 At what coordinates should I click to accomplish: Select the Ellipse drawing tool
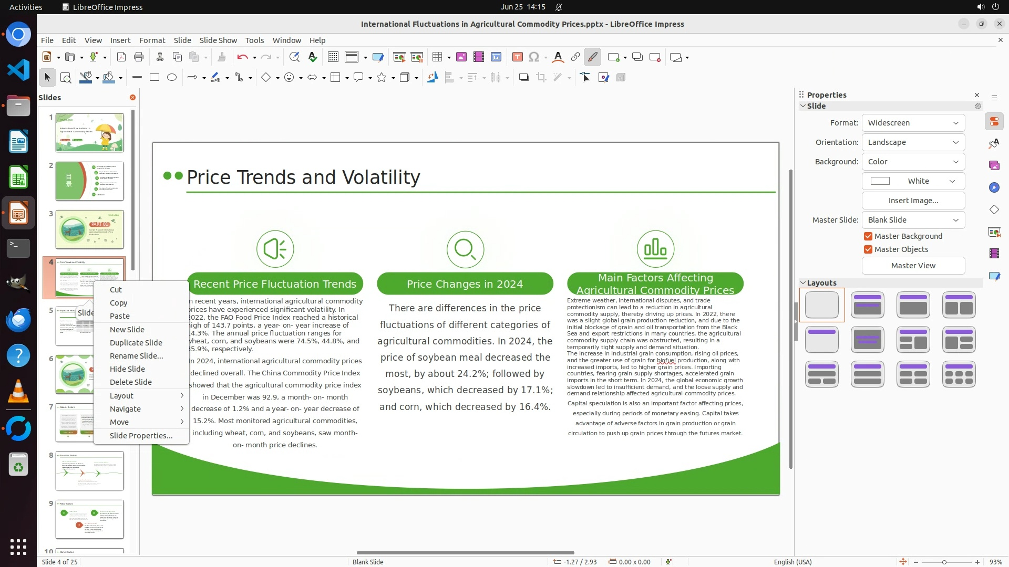172,78
